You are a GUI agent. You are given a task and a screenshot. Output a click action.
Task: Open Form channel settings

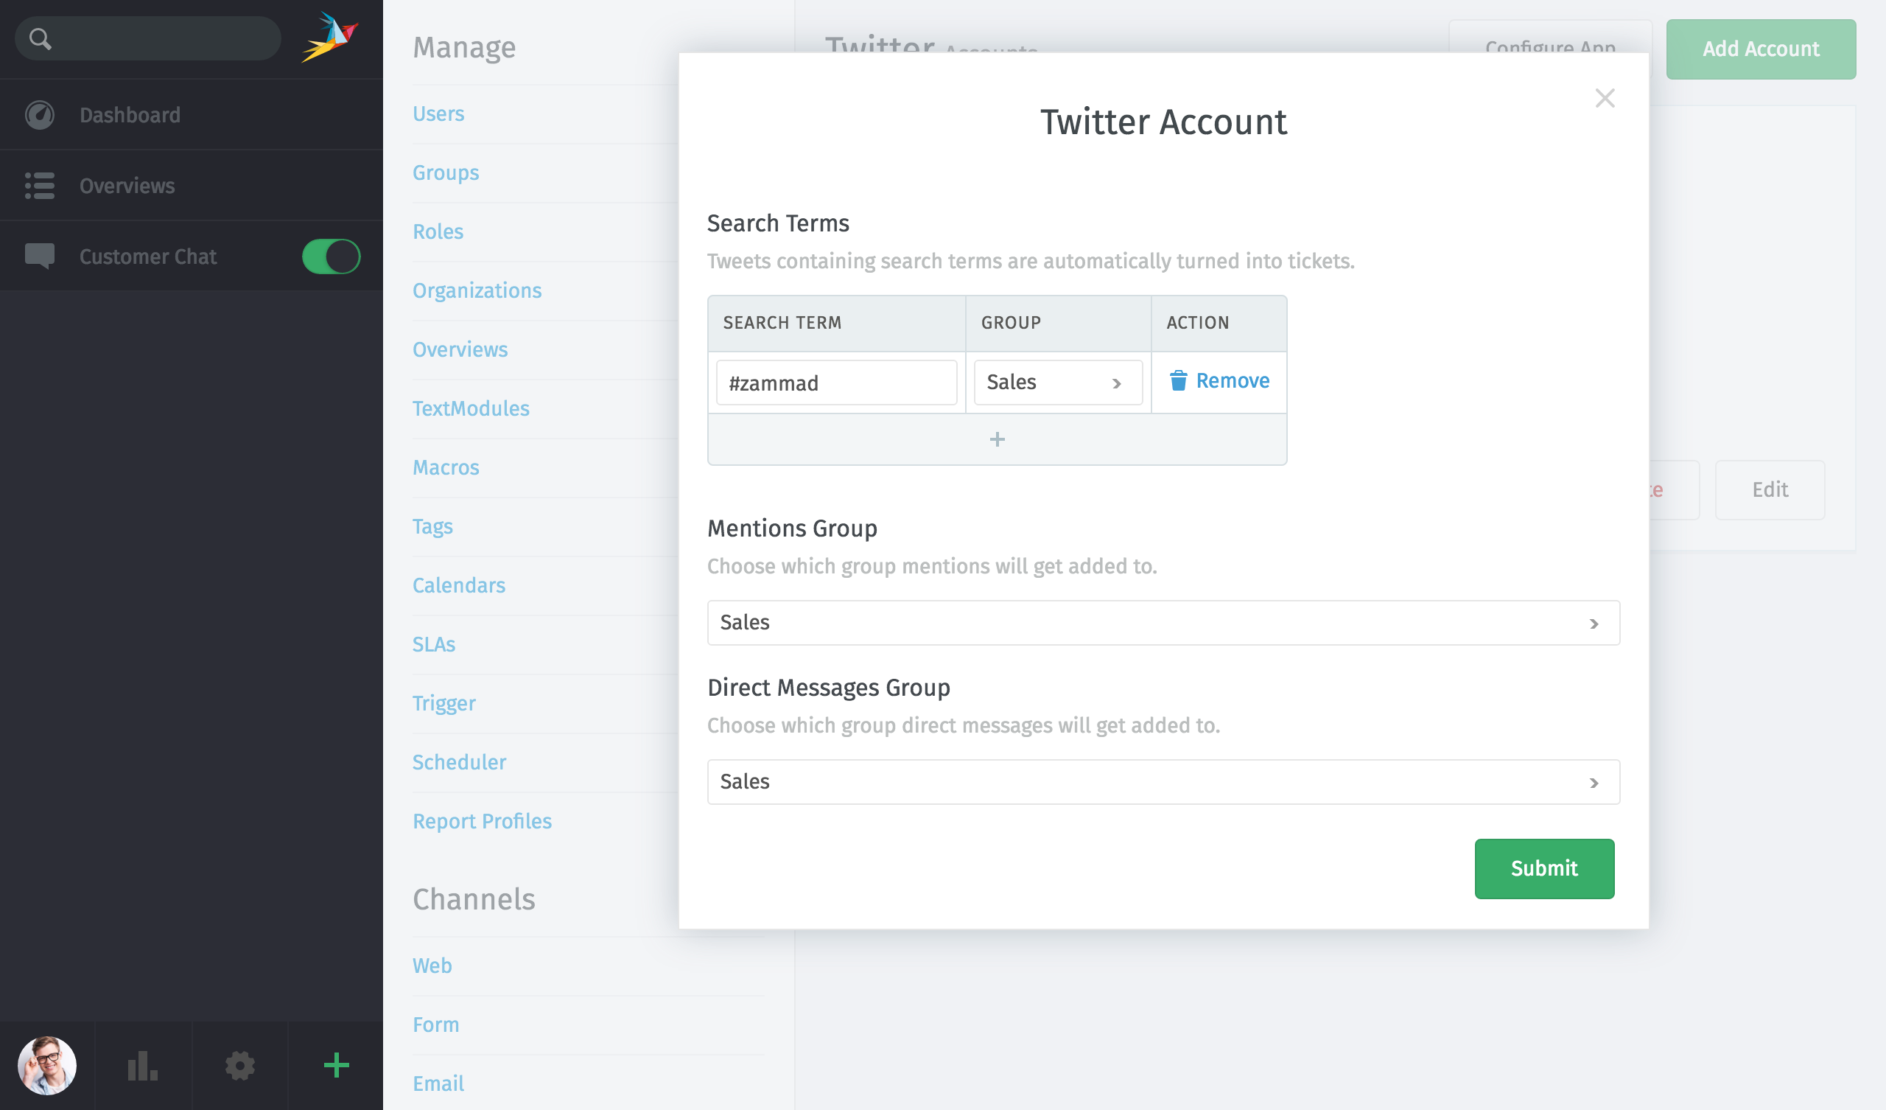point(435,1025)
